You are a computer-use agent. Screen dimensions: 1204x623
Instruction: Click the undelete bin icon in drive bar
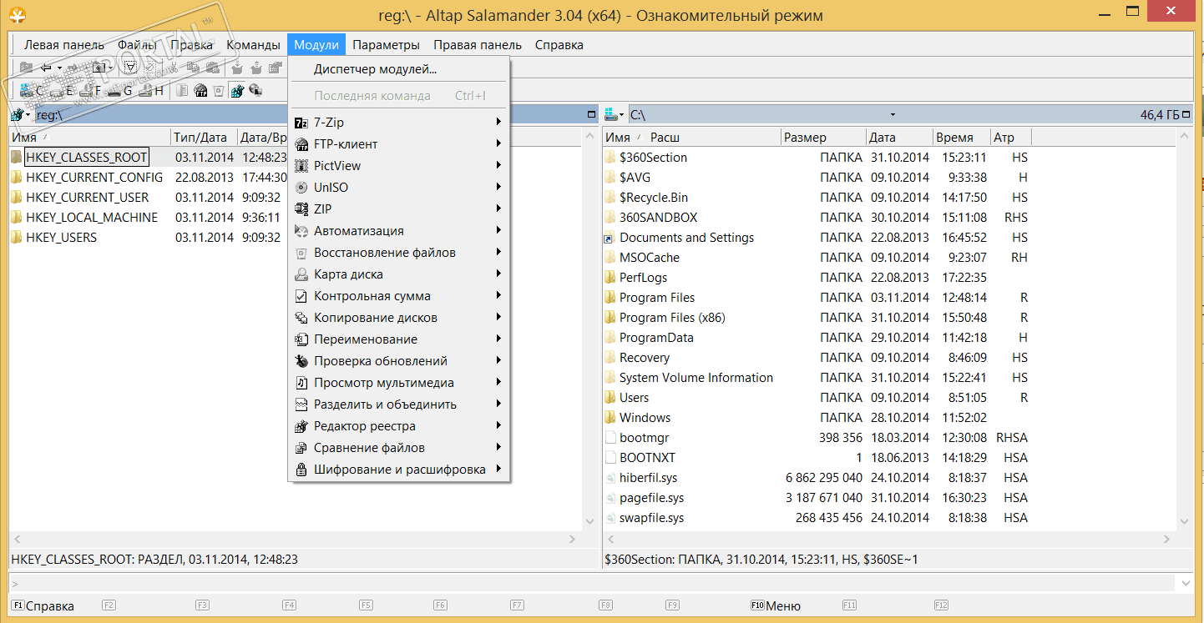[219, 90]
